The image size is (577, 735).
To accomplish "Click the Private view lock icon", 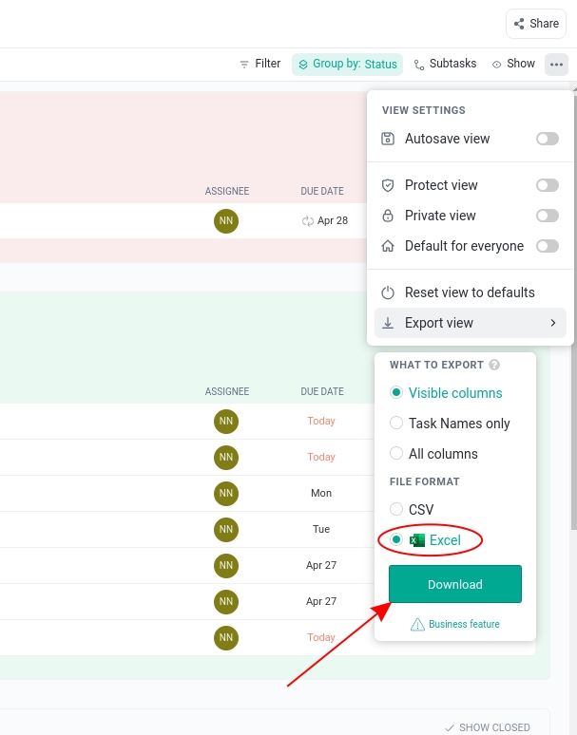I will [x=388, y=216].
